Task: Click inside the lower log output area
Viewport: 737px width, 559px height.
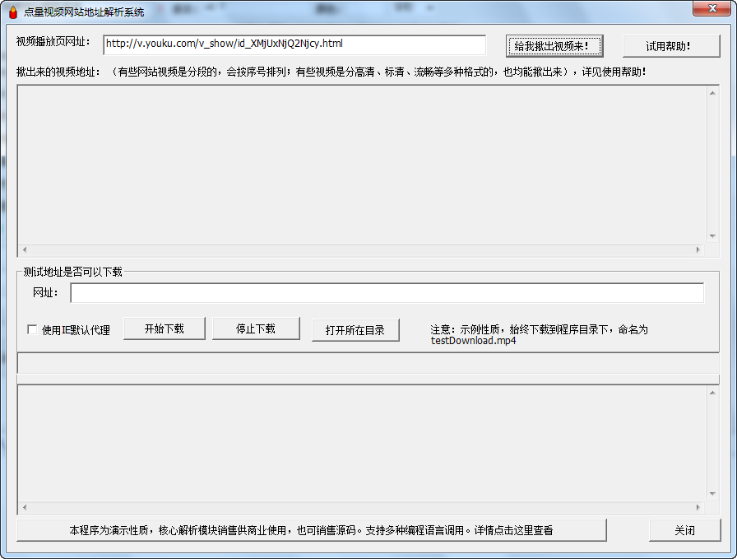Action: [x=362, y=442]
